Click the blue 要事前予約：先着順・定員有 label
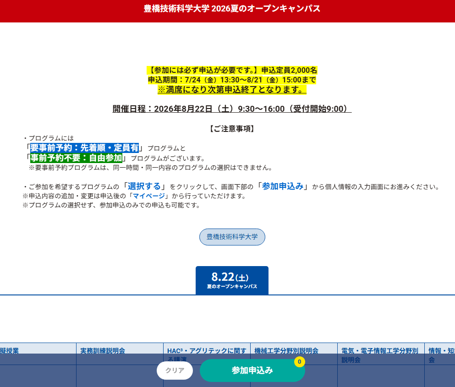 click(84, 148)
